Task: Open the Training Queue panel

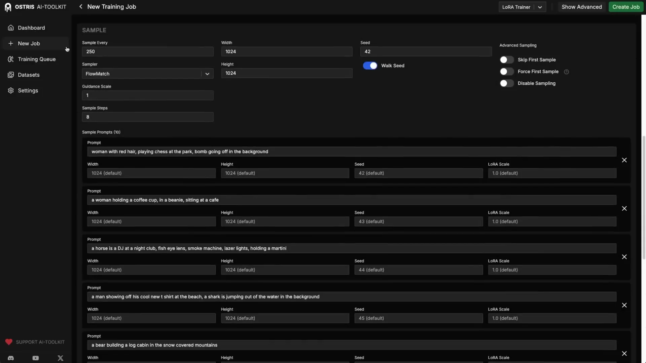Action: [37, 59]
